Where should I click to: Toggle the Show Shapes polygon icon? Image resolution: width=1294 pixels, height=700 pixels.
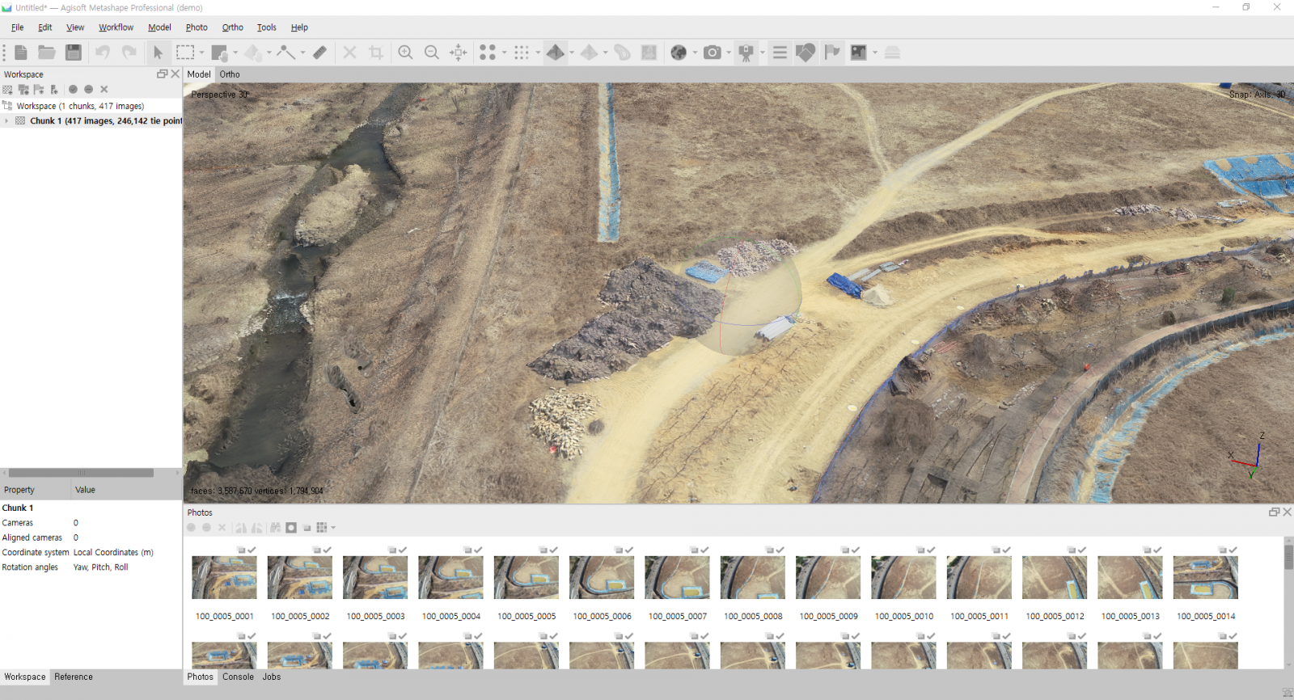coord(806,53)
